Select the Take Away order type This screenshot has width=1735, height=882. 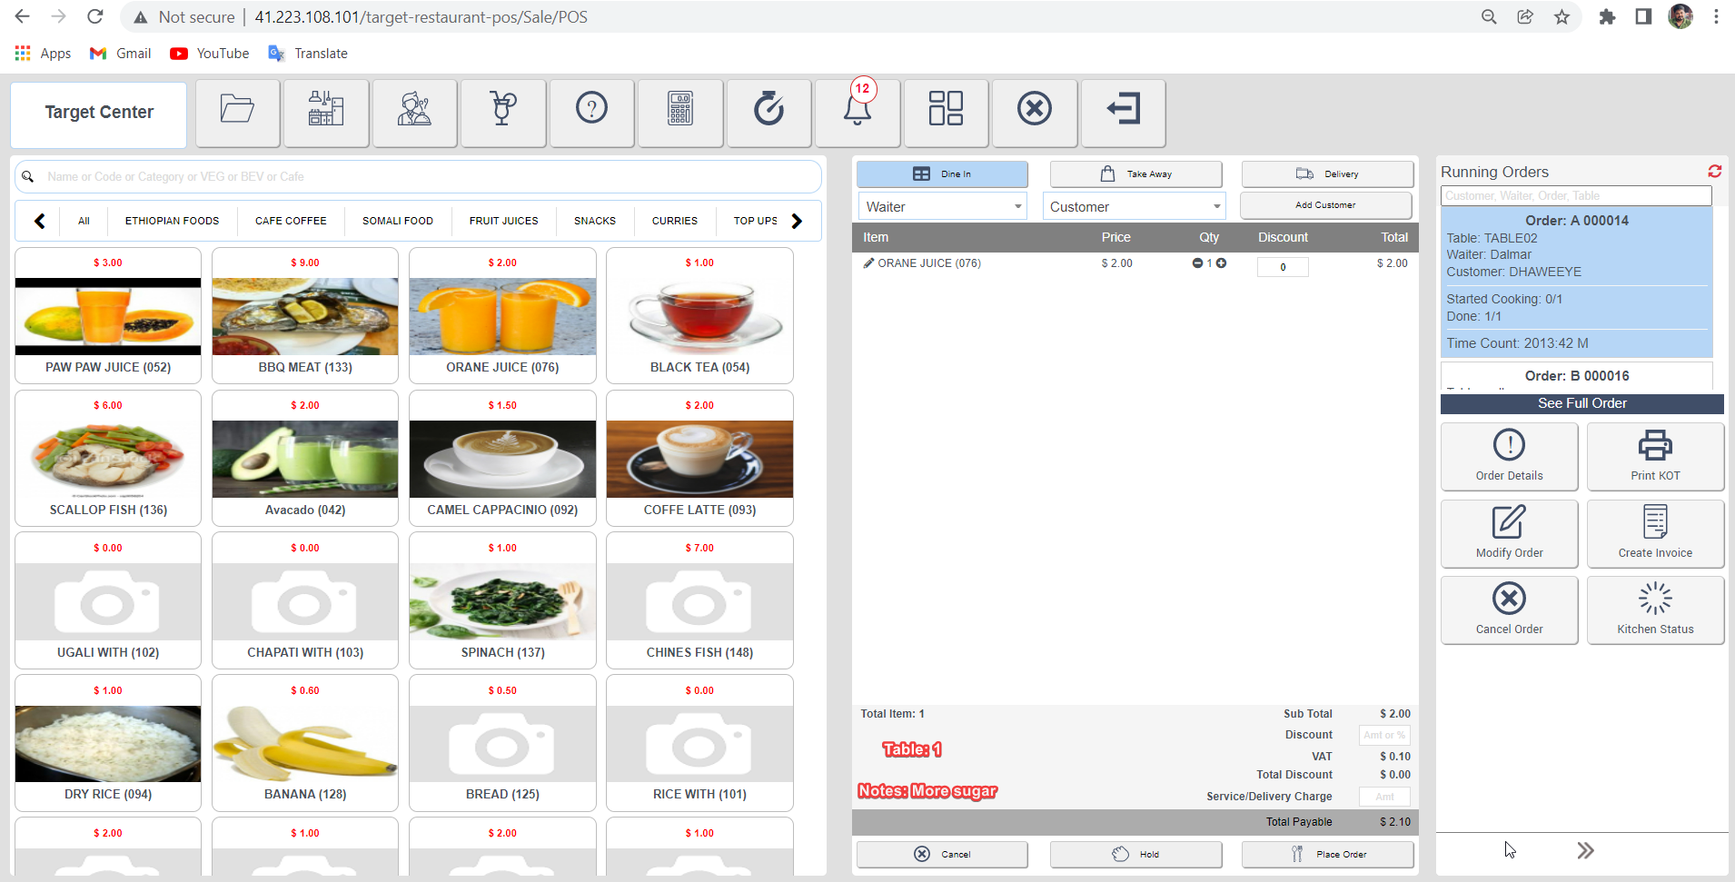(x=1135, y=174)
